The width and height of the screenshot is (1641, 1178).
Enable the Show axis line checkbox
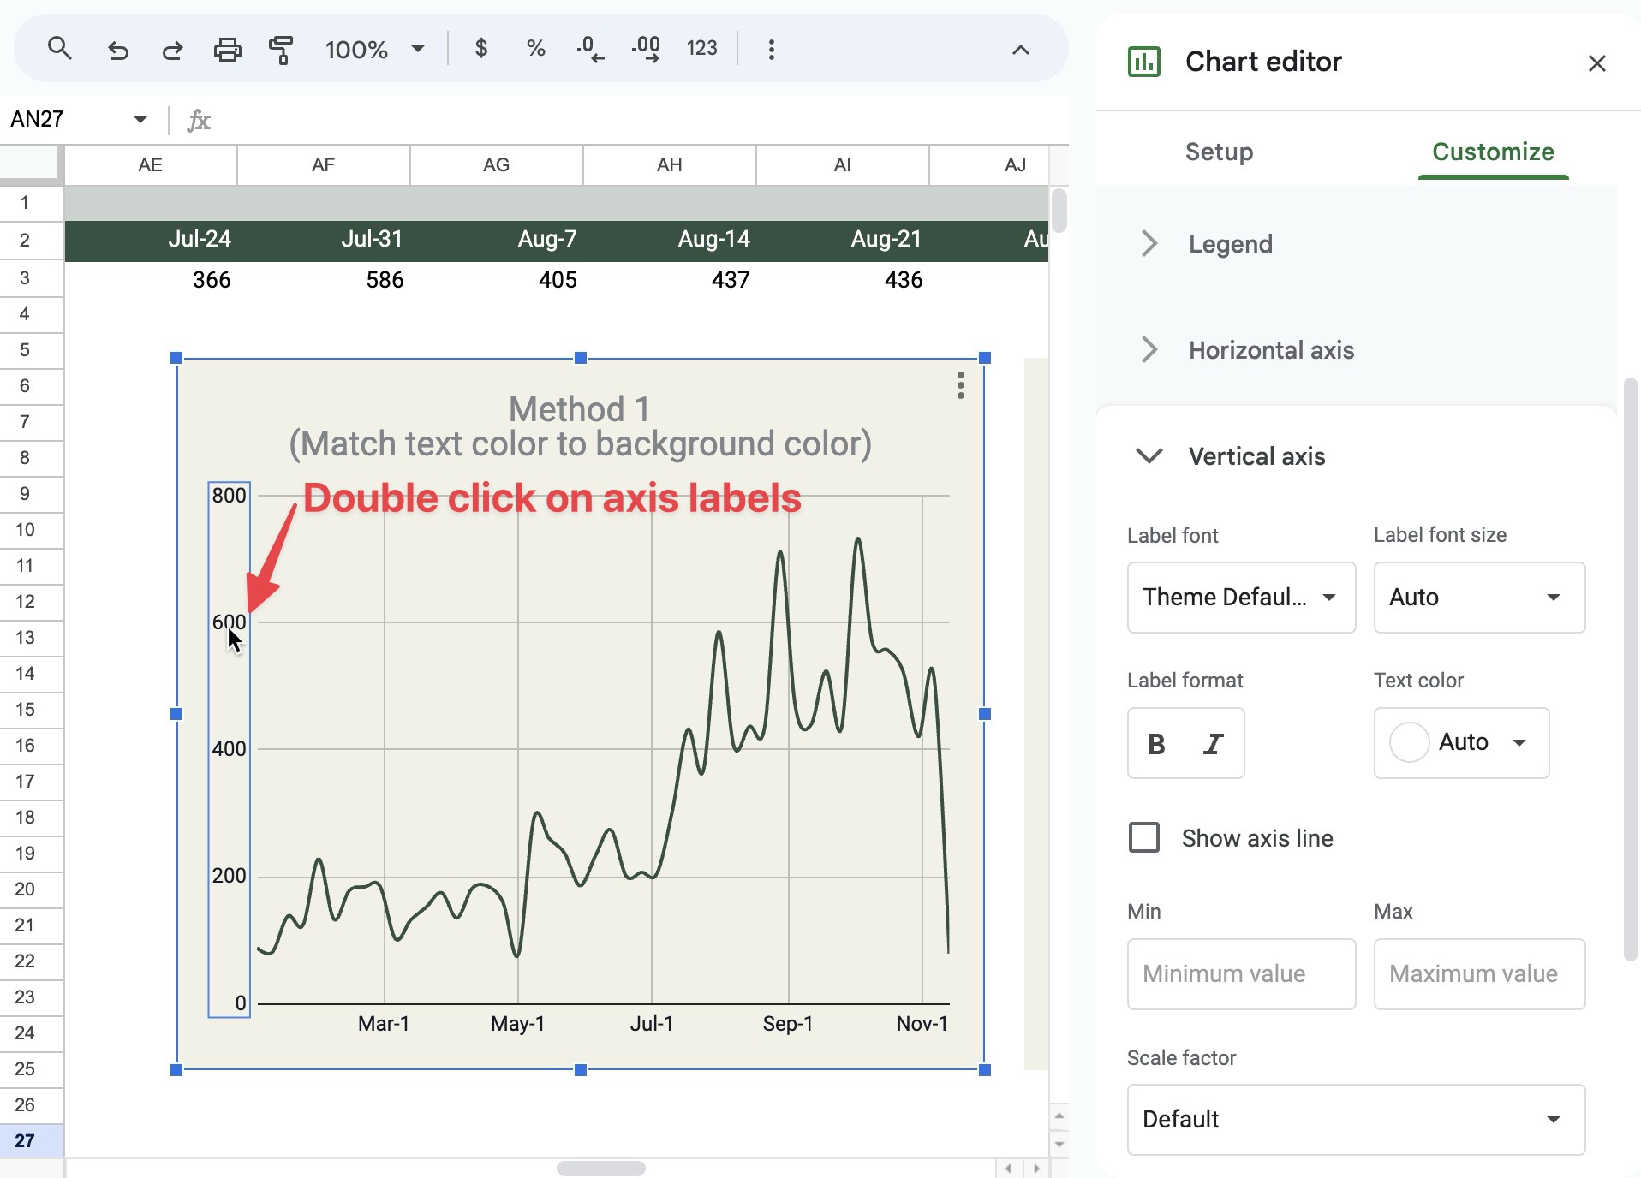click(1143, 837)
